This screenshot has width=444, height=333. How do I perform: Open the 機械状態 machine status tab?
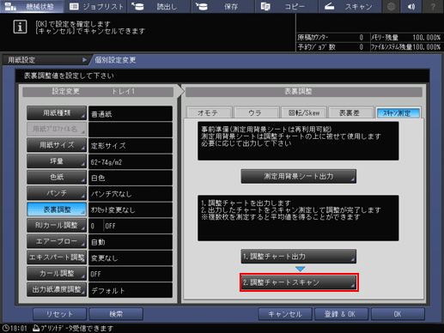[32, 6]
